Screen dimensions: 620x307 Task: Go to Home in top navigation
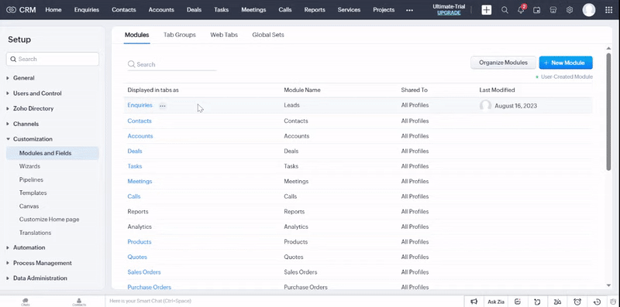(x=53, y=10)
